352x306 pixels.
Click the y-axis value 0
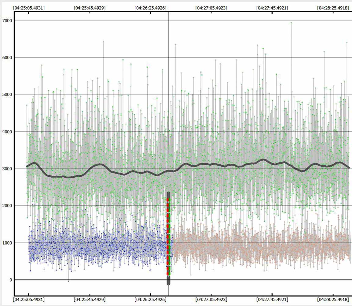coord(11,280)
